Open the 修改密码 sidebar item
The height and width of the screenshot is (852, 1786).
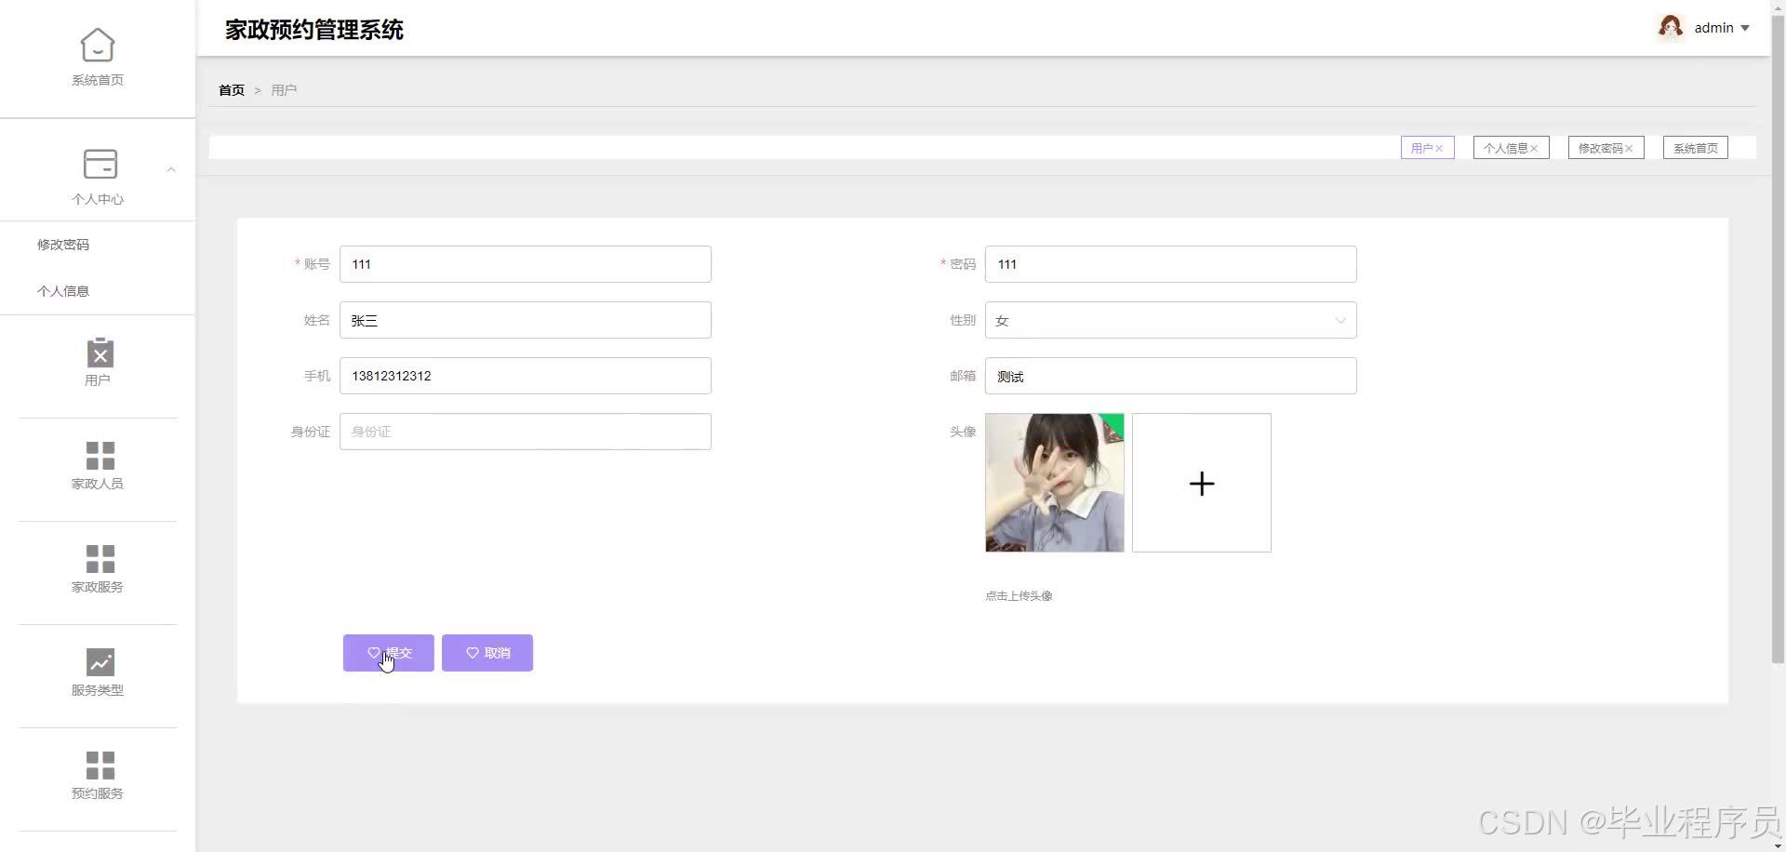tap(63, 245)
